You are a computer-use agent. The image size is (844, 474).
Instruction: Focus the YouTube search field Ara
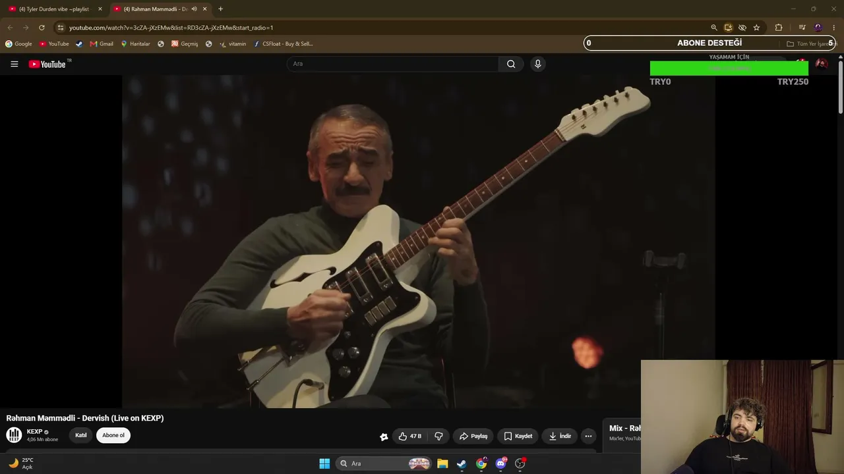[392, 64]
